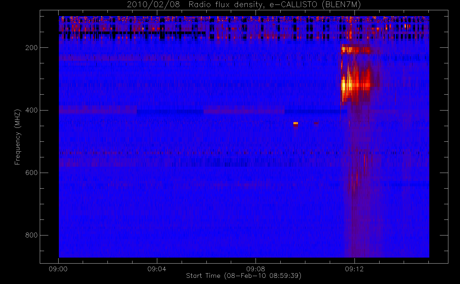Click the 09:04 time tick label
This screenshot has width=460, height=284.
click(x=157, y=269)
